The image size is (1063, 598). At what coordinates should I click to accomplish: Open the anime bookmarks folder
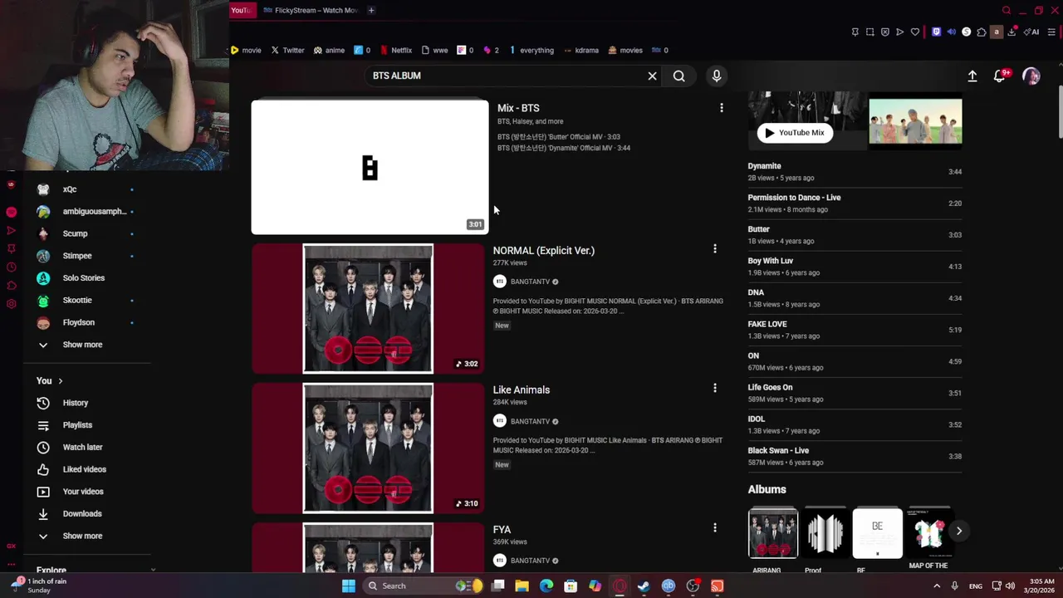[x=329, y=50]
